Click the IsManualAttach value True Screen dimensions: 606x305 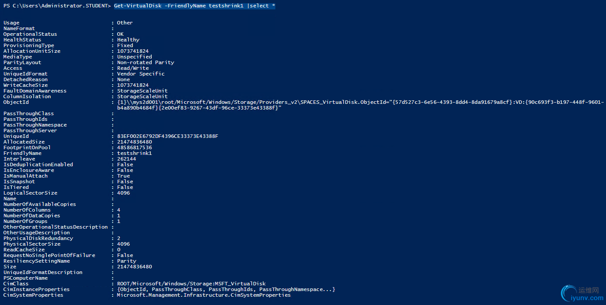tap(123, 176)
